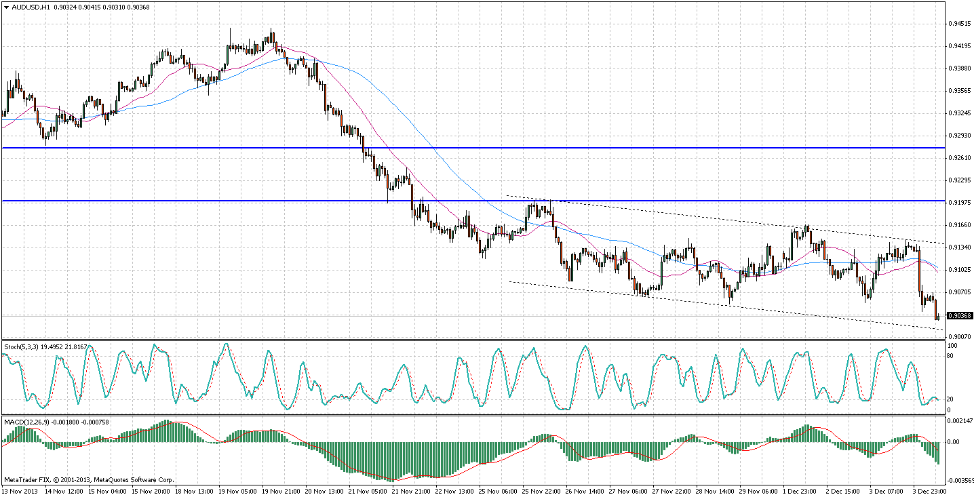
Task: Open the chart menu arrow beside AUDUSD,H1
Action: point(6,7)
